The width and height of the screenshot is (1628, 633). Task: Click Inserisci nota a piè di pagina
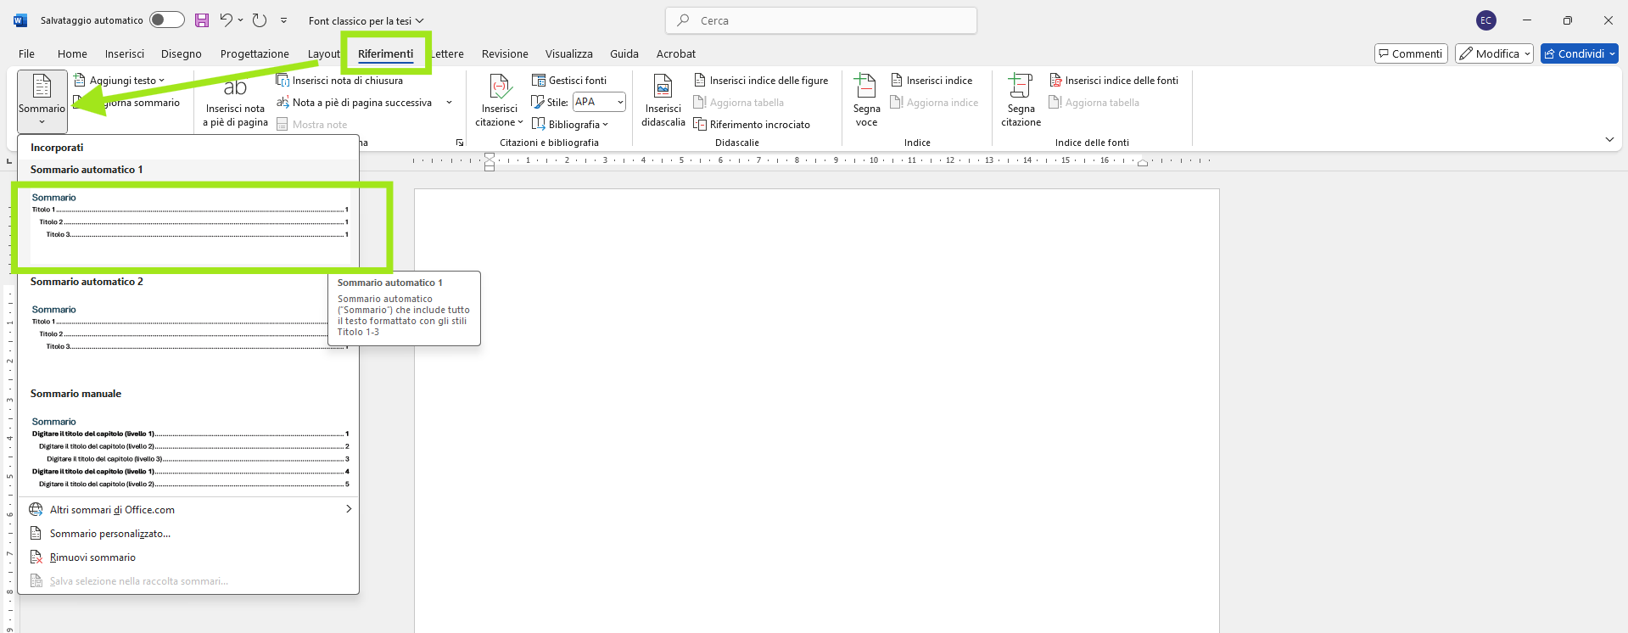point(235,102)
